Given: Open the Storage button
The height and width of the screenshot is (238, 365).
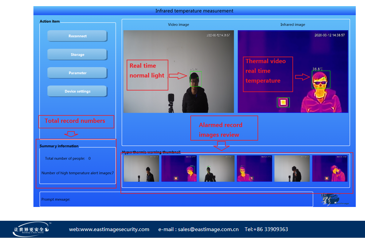Looking at the screenshot, I should (77, 54).
